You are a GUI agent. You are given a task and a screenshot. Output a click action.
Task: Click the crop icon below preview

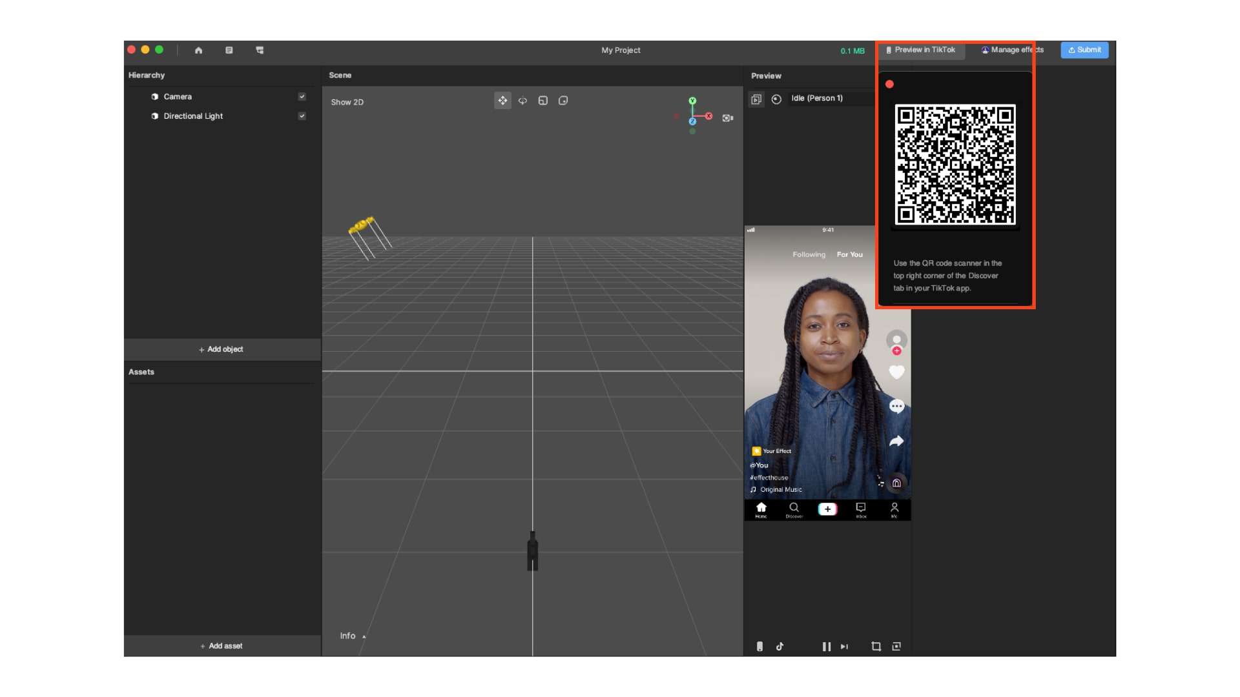click(876, 647)
